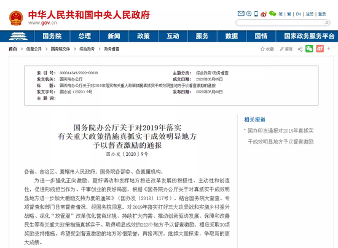Click the national emblem logo
Viewport: 338px width, 248px height.
tap(16, 18)
